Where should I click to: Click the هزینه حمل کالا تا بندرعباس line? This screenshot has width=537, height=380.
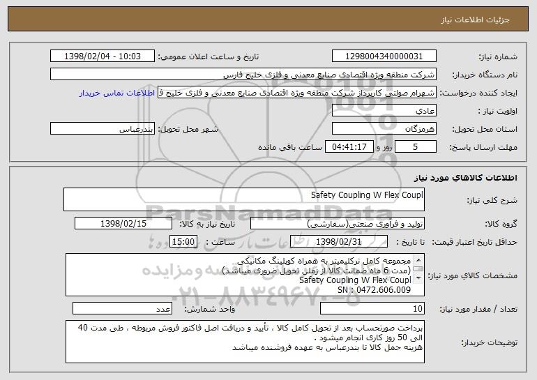(327, 347)
